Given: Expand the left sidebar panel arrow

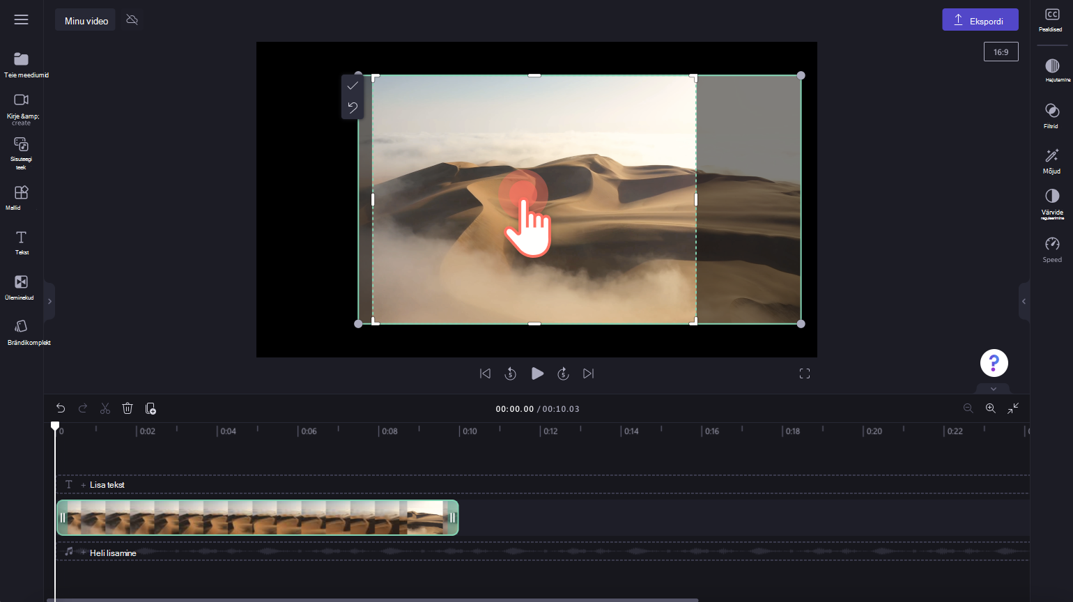Looking at the screenshot, I should tap(49, 301).
